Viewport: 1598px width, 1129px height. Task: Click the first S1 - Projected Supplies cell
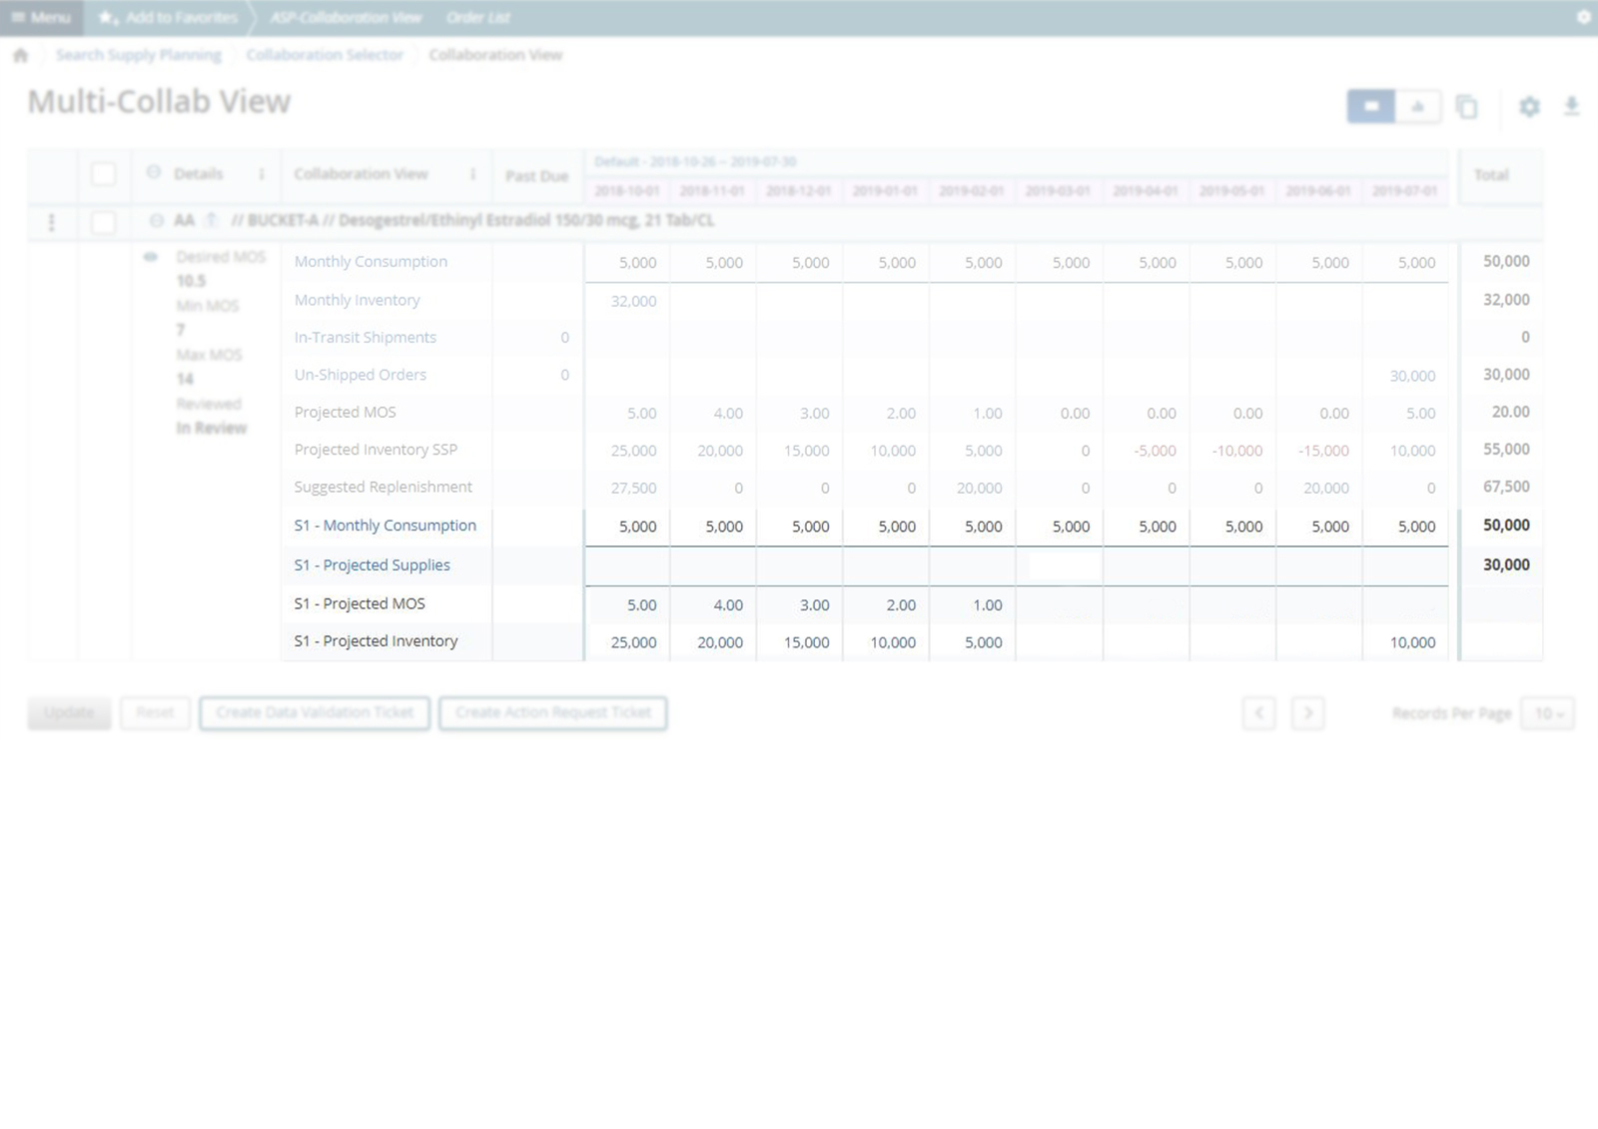(x=627, y=565)
